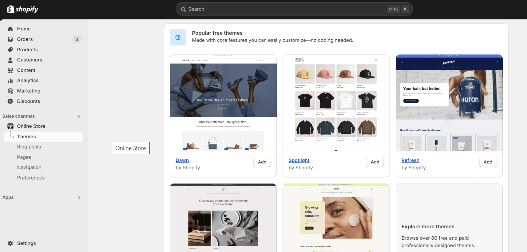Add the Dawn theme
Screen dimensions: 527x252
262,162
